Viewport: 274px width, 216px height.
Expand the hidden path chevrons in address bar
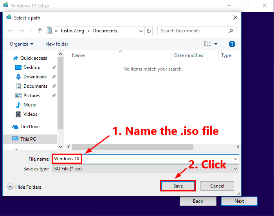click(x=56, y=31)
